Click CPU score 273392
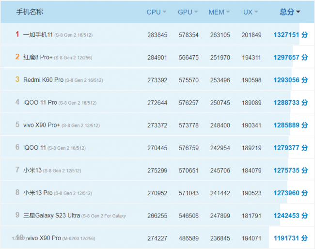The height and width of the screenshot is (249, 315). click(x=157, y=80)
